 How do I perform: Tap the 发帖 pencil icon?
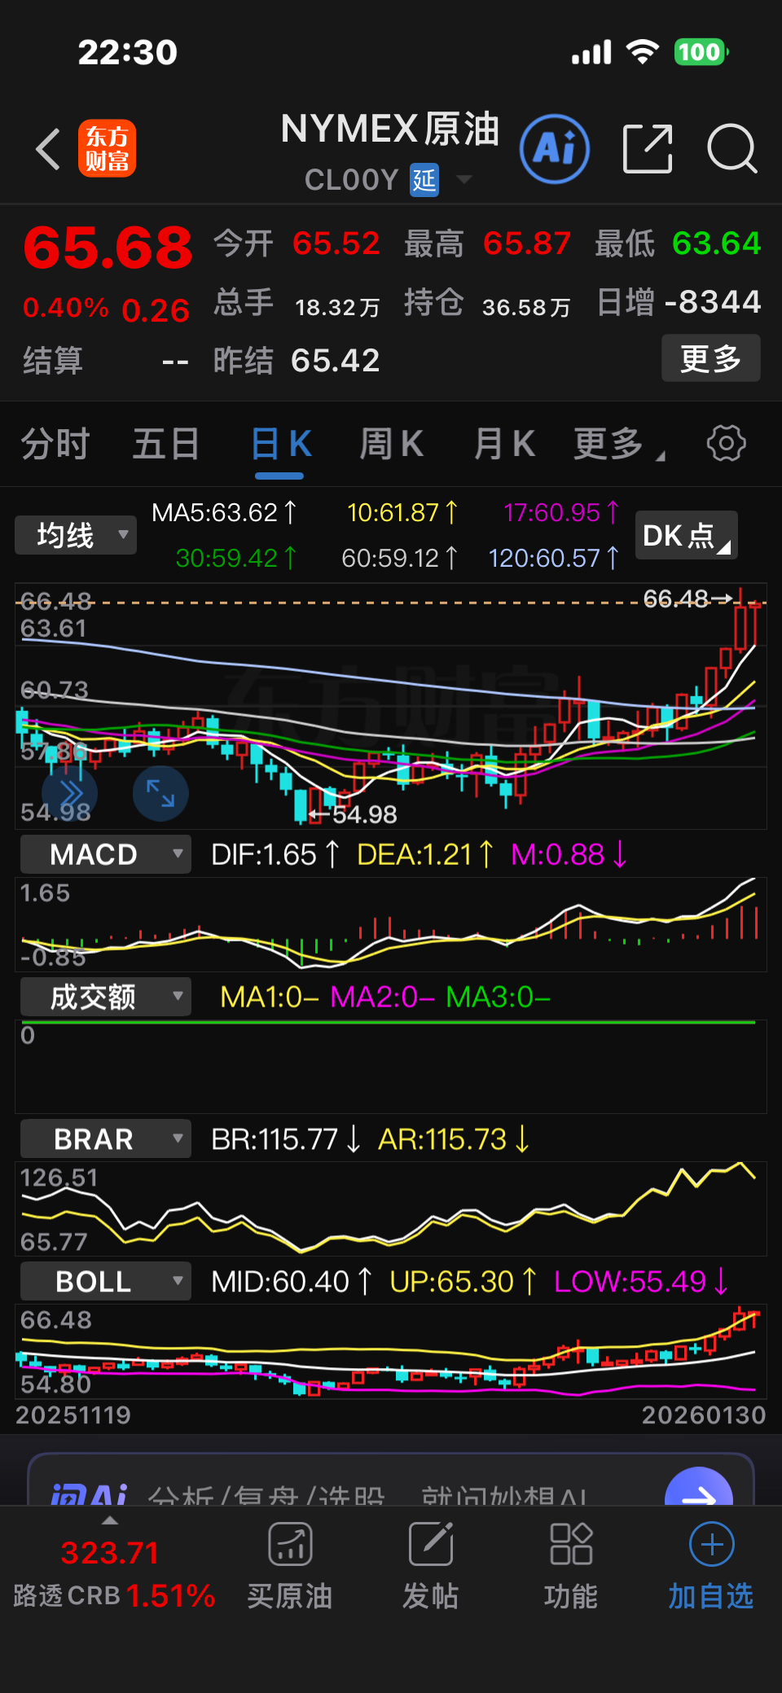tap(431, 1544)
